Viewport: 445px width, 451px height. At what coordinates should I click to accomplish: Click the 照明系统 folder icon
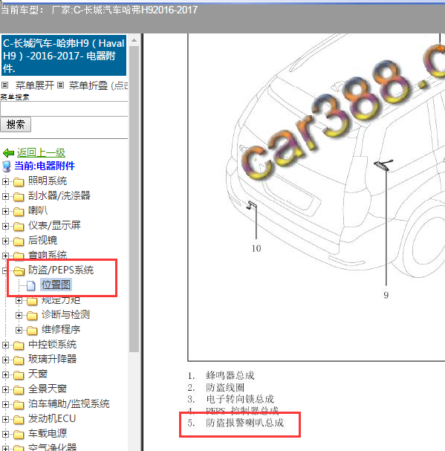19,182
